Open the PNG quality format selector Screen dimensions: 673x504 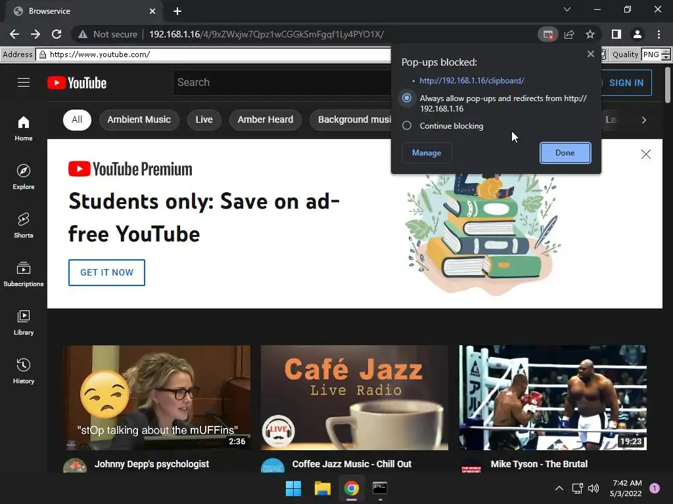point(651,54)
